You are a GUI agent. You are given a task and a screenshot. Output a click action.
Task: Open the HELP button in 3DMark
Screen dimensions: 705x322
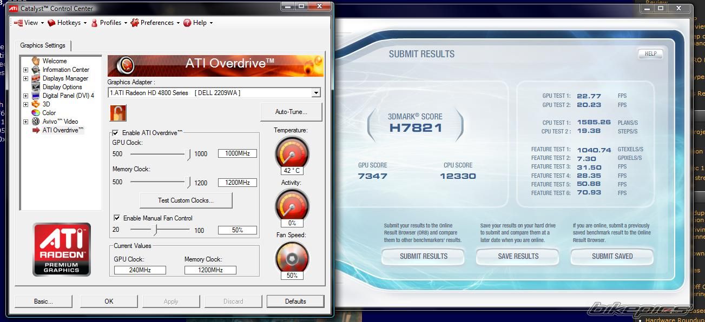click(x=650, y=53)
